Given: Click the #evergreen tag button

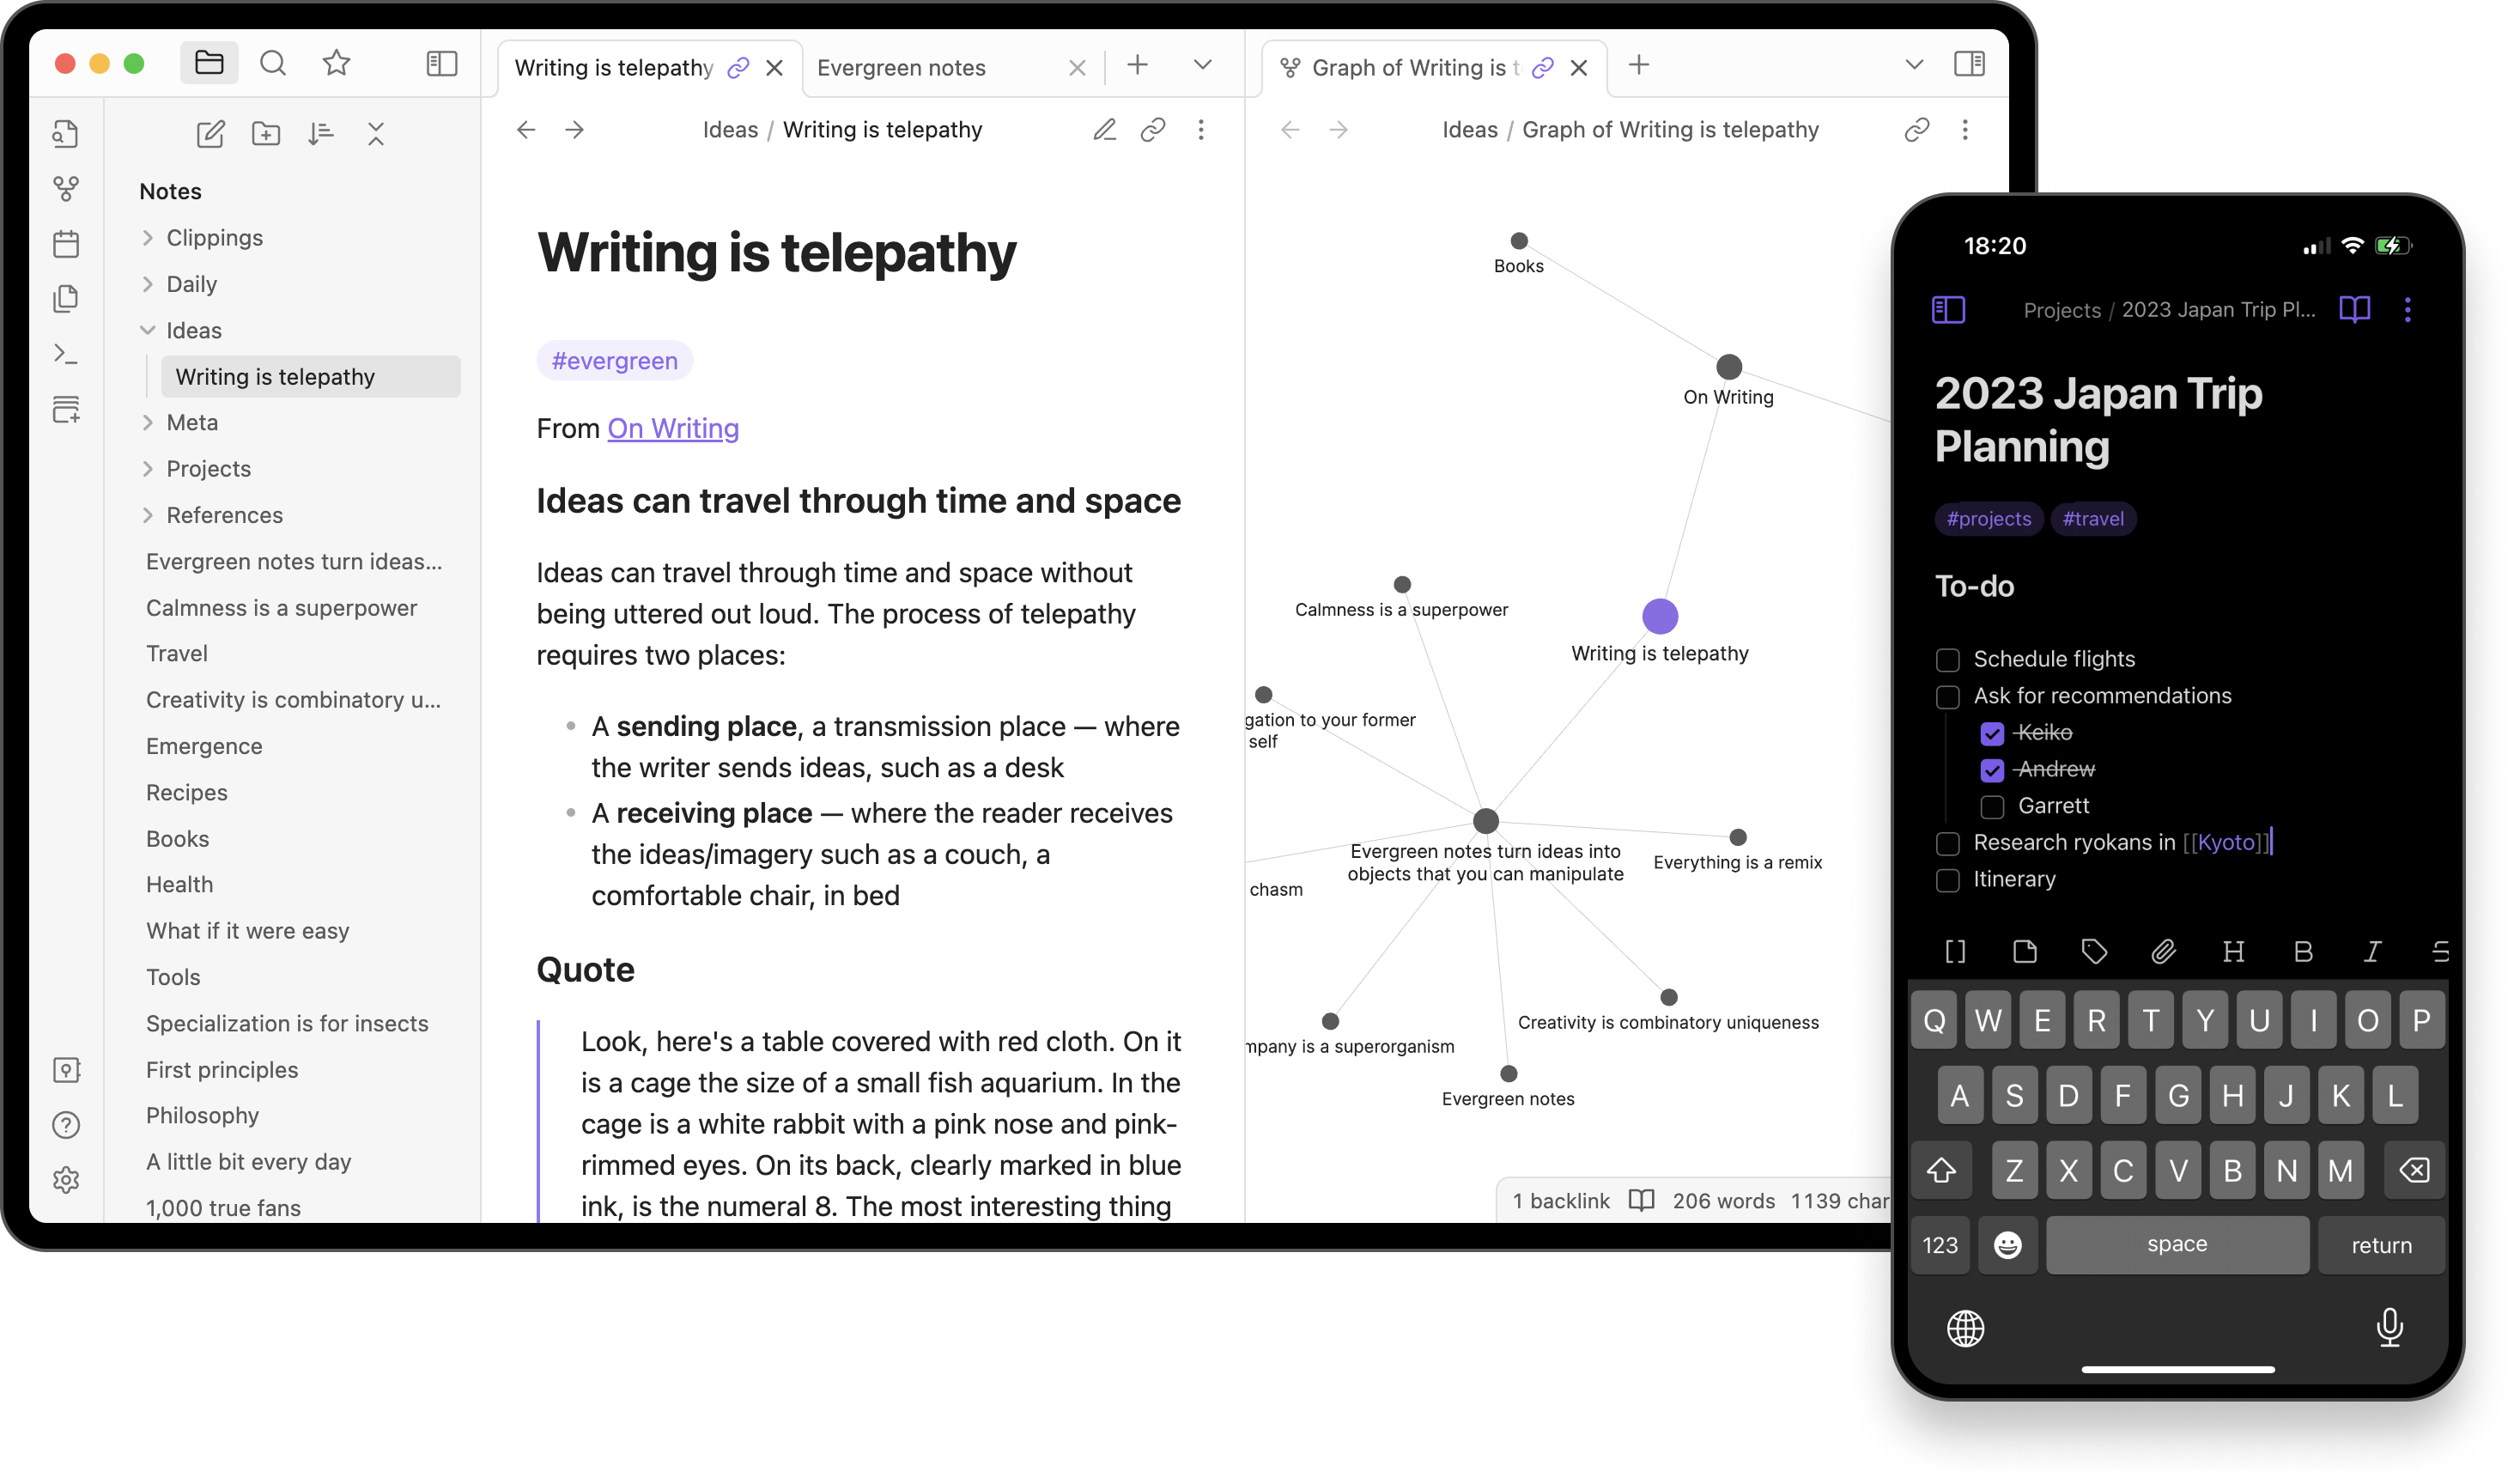Looking at the screenshot, I should pos(612,359).
